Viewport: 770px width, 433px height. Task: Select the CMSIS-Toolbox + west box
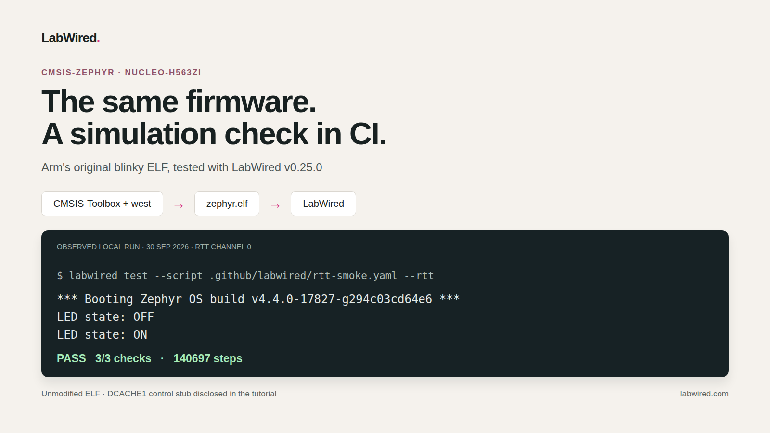click(x=102, y=204)
